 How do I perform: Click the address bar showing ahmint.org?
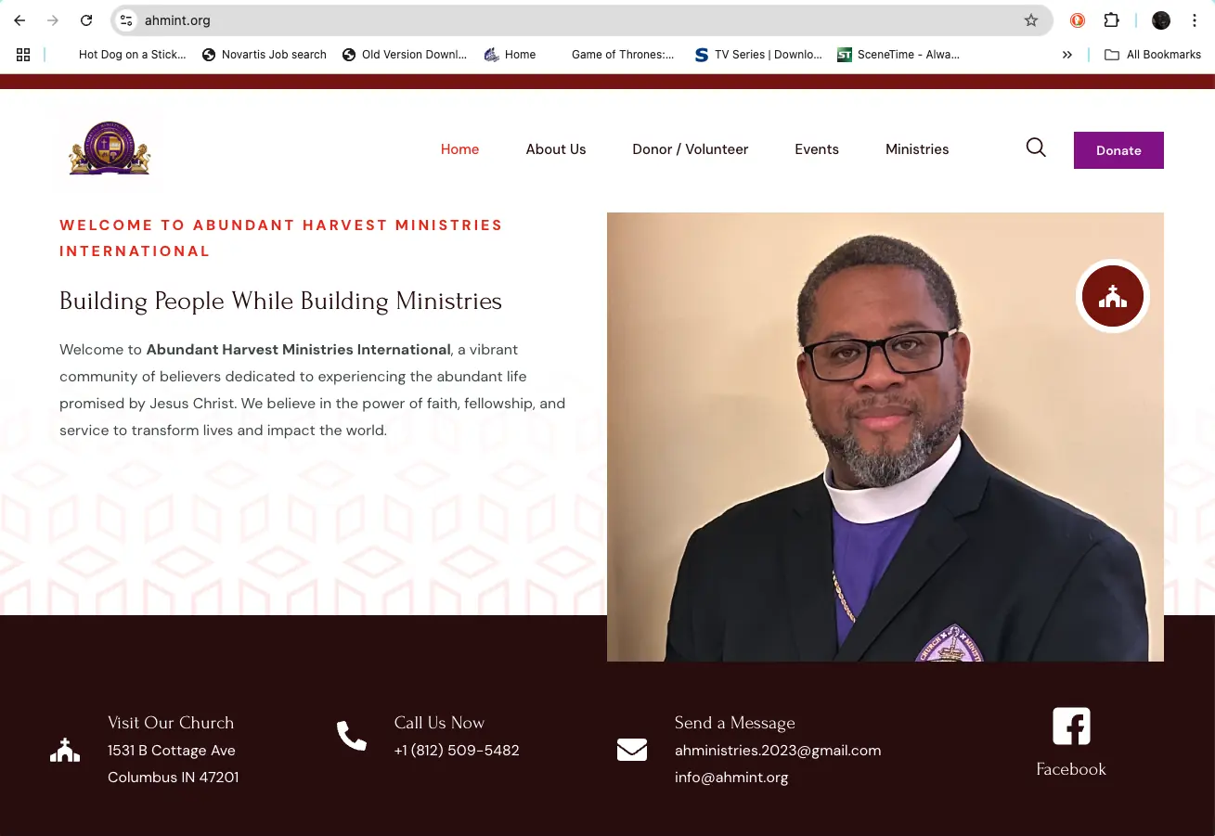(575, 20)
